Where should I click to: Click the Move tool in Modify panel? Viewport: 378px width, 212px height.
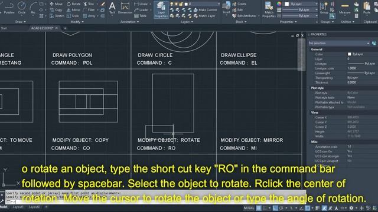coord(56,4)
